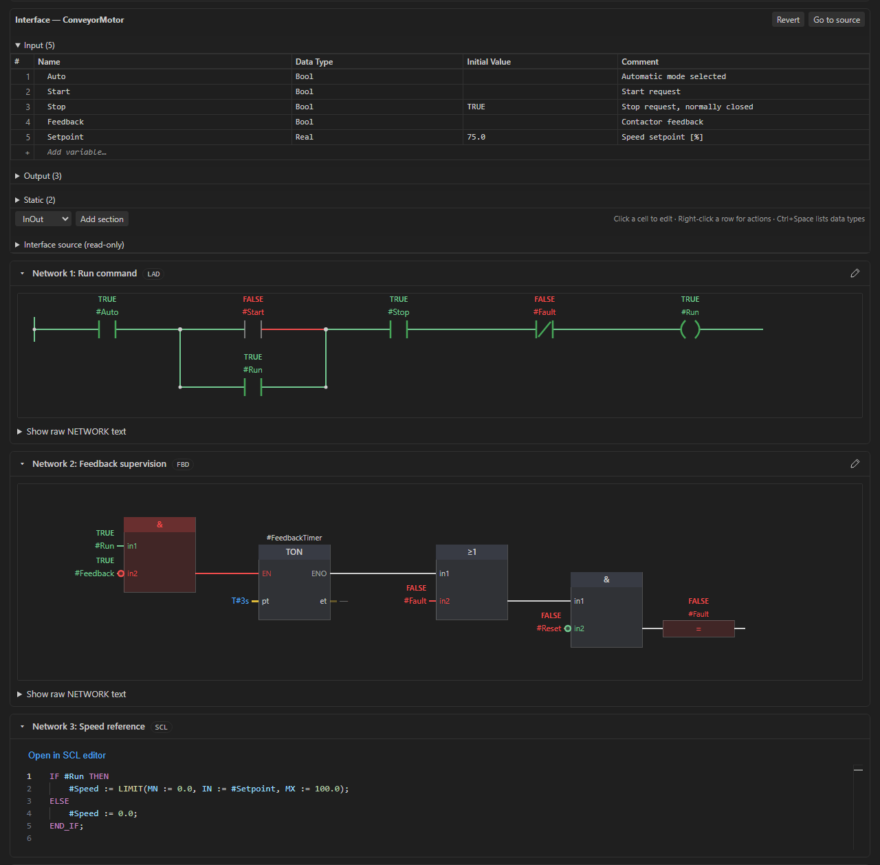Select the #Auto contact in the ladder rung
Viewport: 880px width, 865px height.
tap(107, 329)
